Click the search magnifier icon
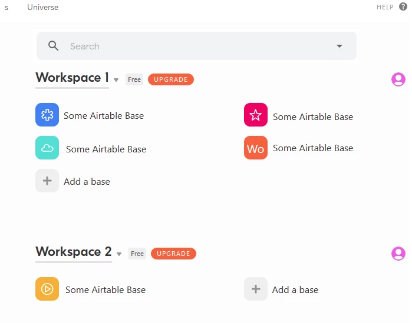This screenshot has width=412, height=323. coord(53,46)
